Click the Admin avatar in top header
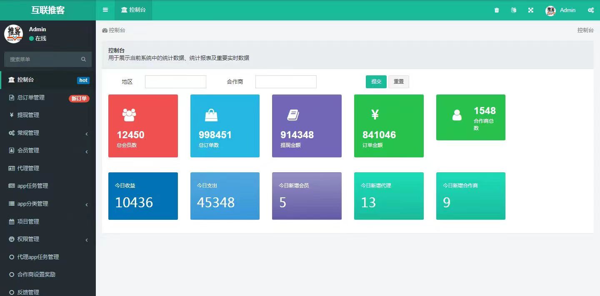The height and width of the screenshot is (296, 600). [551, 10]
